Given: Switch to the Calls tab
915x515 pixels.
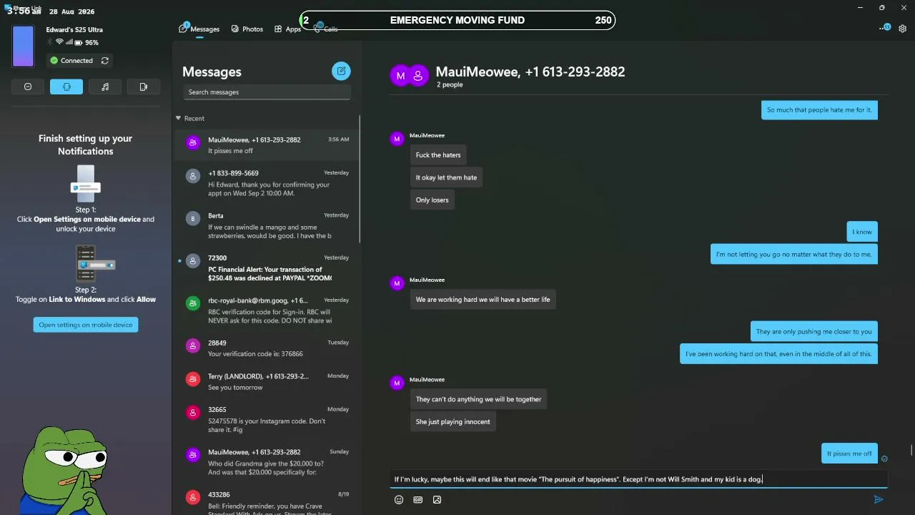Looking at the screenshot, I should [326, 29].
